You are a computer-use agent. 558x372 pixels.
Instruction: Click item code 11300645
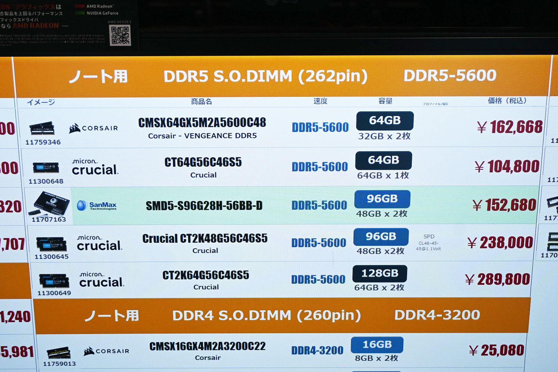52,257
